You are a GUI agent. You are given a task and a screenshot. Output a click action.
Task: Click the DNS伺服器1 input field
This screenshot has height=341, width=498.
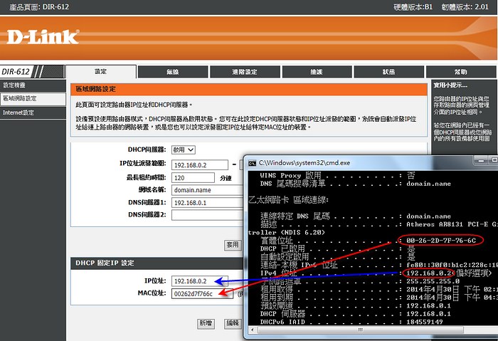pos(206,203)
